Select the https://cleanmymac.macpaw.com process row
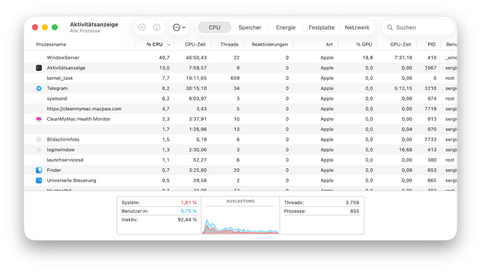Viewport: 481px width, 272px height. pyautogui.click(x=240, y=109)
